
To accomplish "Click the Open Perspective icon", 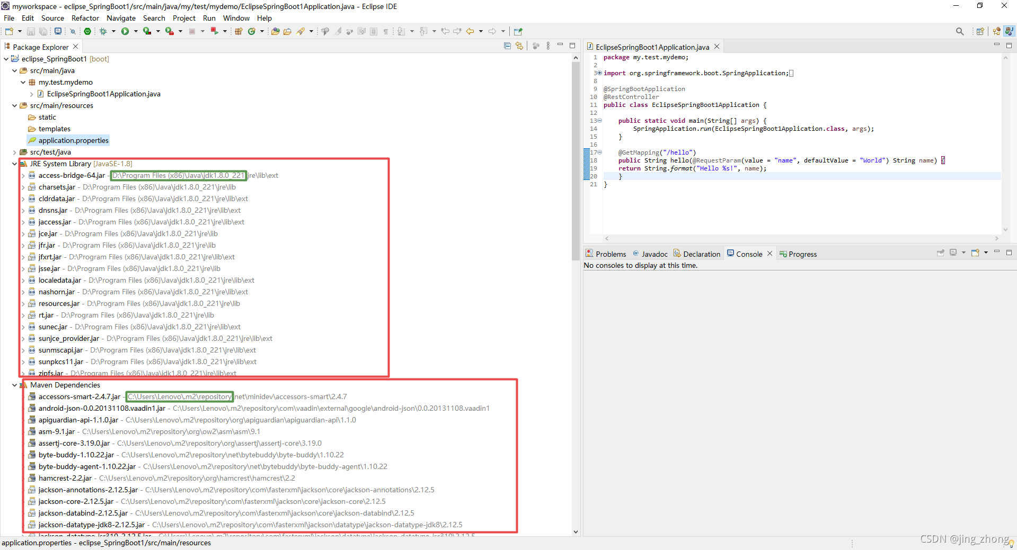I will pos(980,31).
